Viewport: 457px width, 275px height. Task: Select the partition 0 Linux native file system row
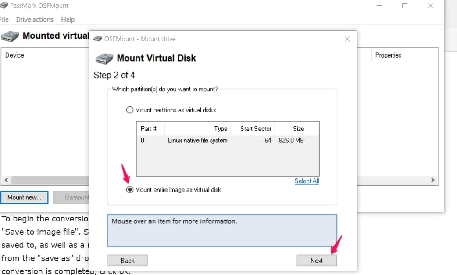(x=228, y=141)
